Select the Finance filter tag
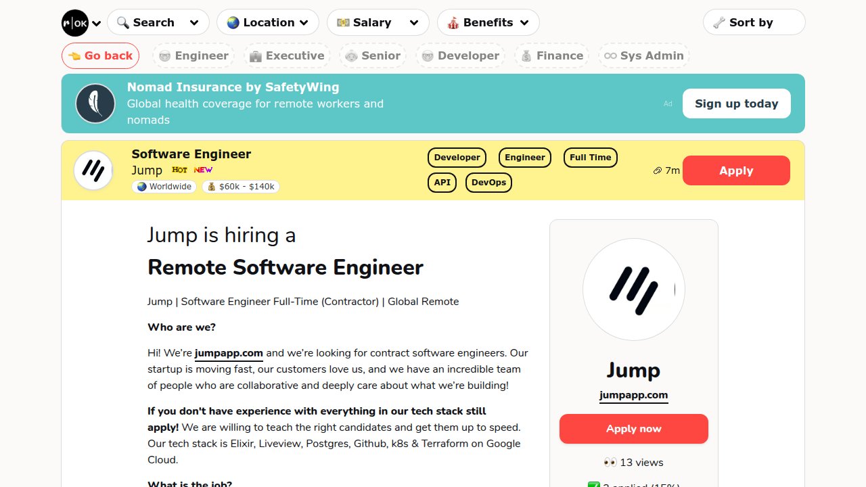The height and width of the screenshot is (487, 866). click(x=551, y=55)
